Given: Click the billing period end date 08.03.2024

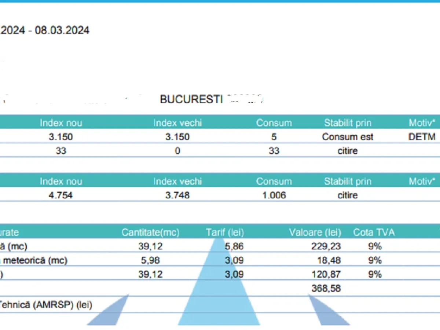Looking at the screenshot, I should 62,30.
